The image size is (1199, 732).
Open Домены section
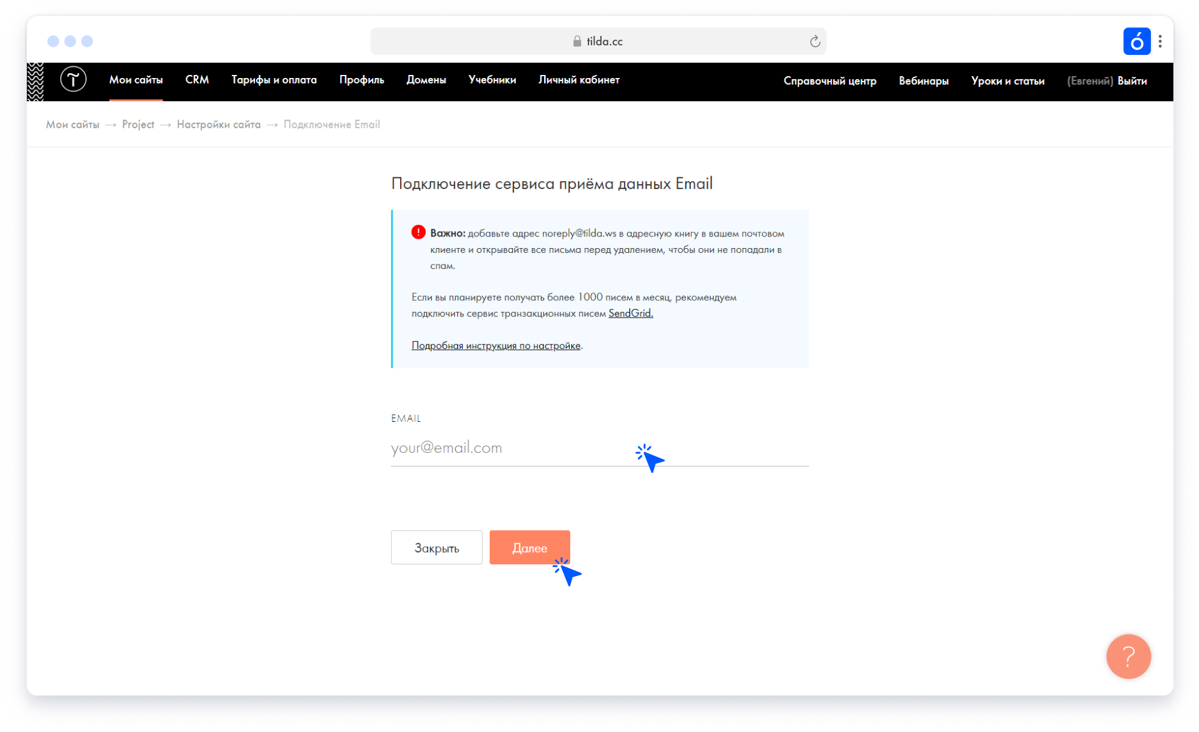[x=426, y=80]
